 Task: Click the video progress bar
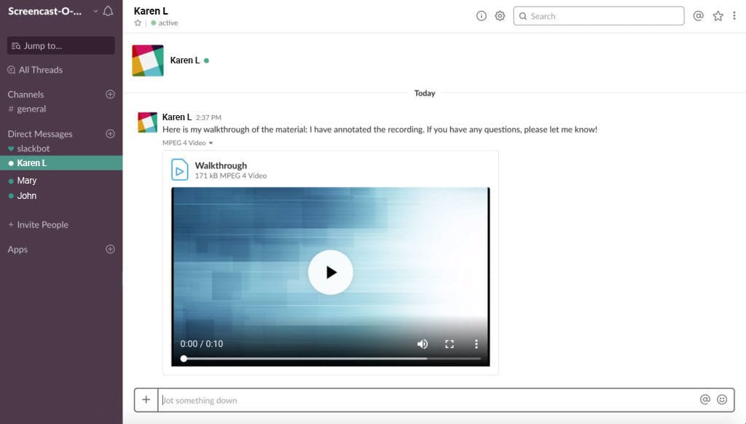point(331,358)
